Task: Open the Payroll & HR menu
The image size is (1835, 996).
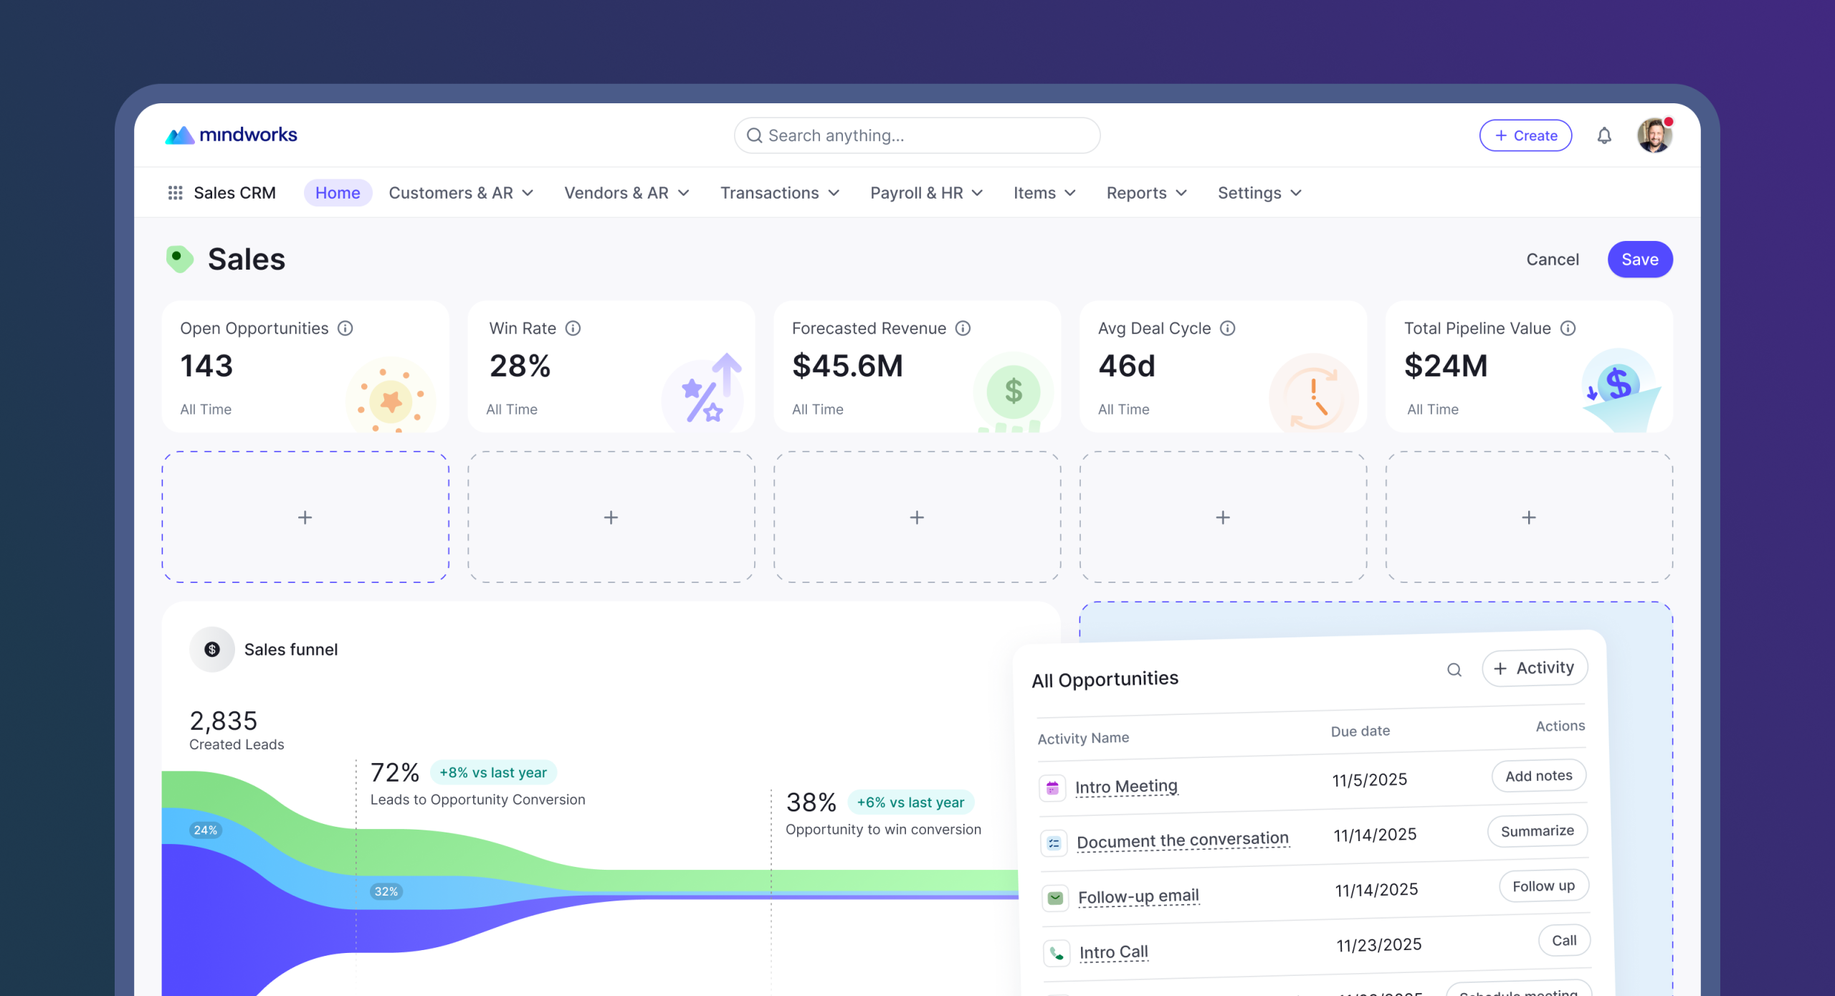Action: pos(926,193)
